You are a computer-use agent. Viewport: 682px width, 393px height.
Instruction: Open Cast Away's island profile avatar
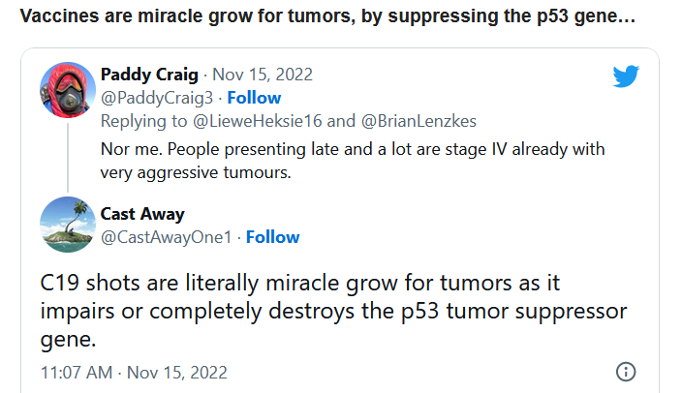(67, 224)
